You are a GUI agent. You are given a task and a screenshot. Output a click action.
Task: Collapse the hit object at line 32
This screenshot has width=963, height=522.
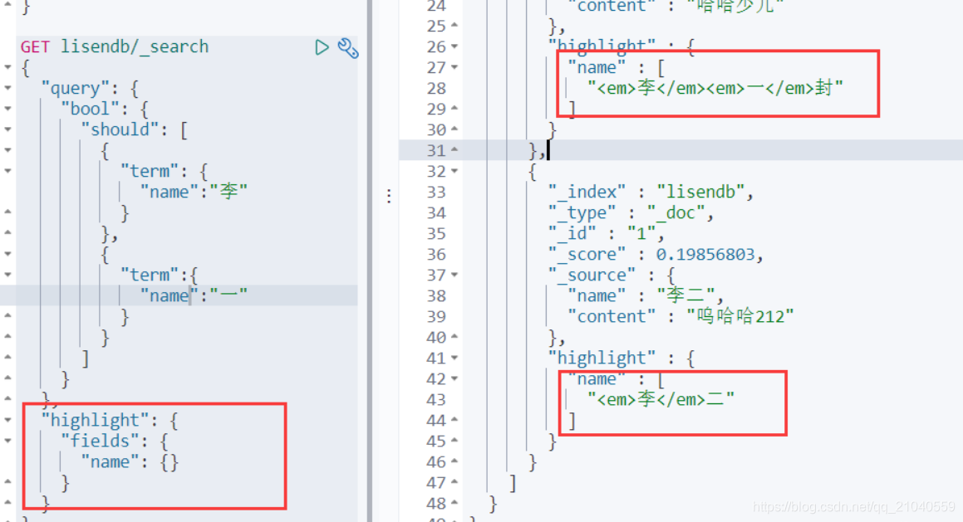point(454,171)
